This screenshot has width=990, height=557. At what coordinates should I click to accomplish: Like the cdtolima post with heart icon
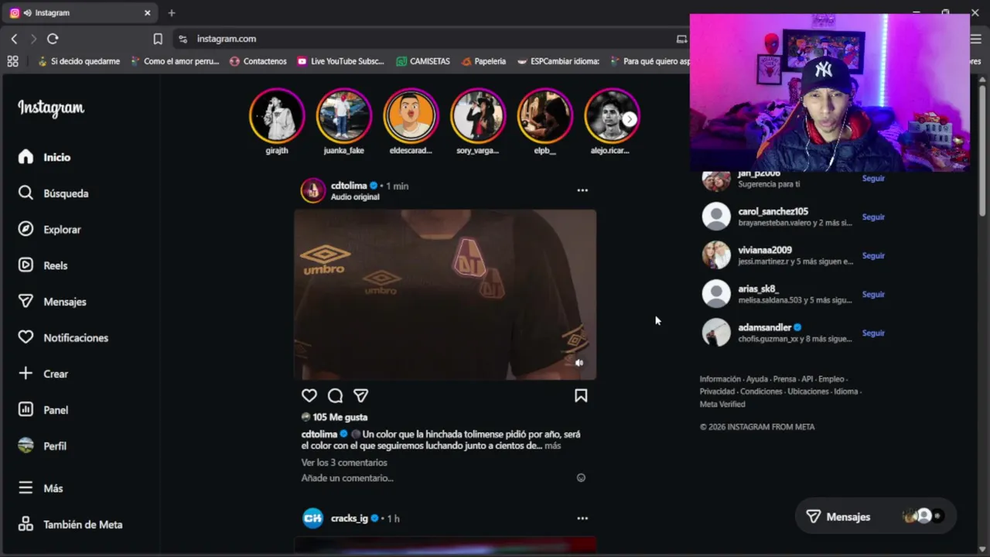pyautogui.click(x=309, y=395)
